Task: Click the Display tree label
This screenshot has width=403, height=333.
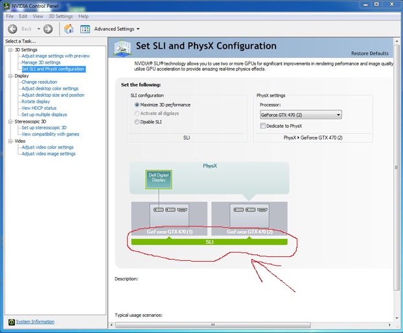Action: (x=21, y=76)
